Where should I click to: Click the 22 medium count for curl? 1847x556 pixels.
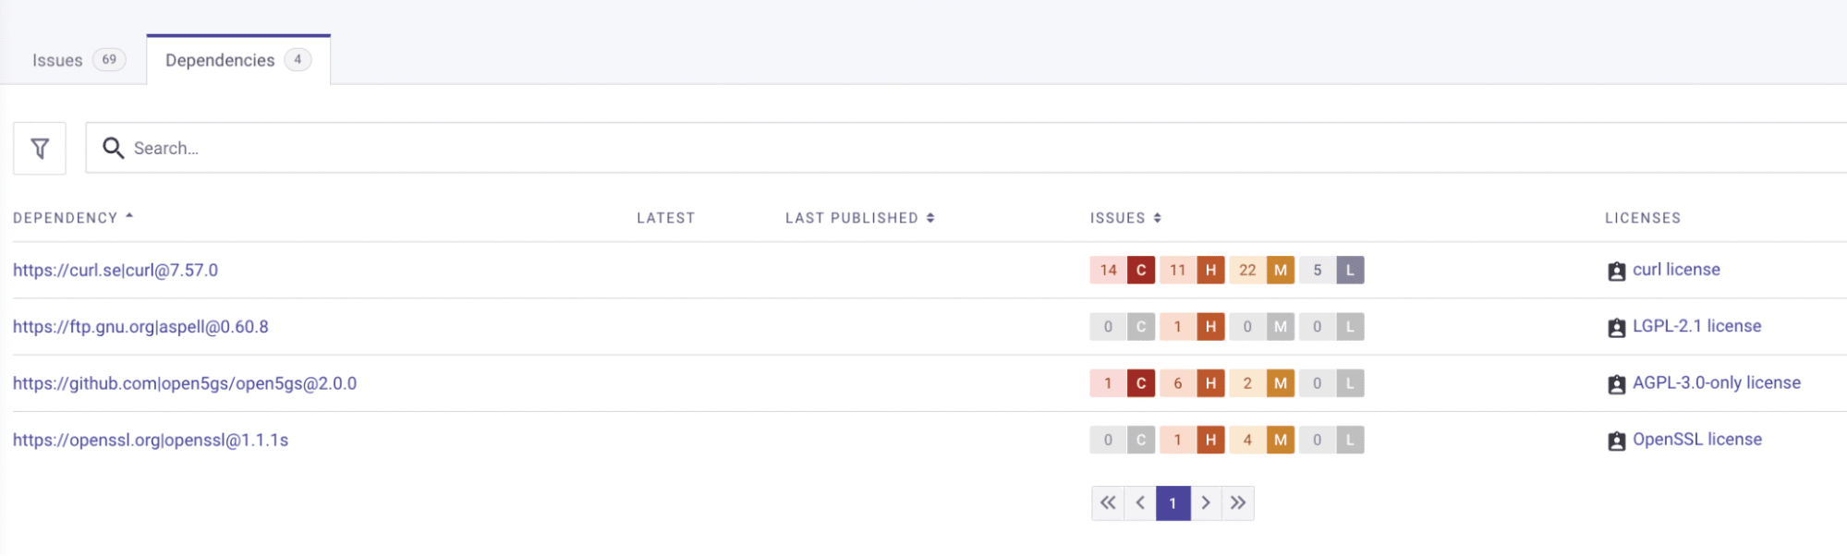pos(1247,270)
